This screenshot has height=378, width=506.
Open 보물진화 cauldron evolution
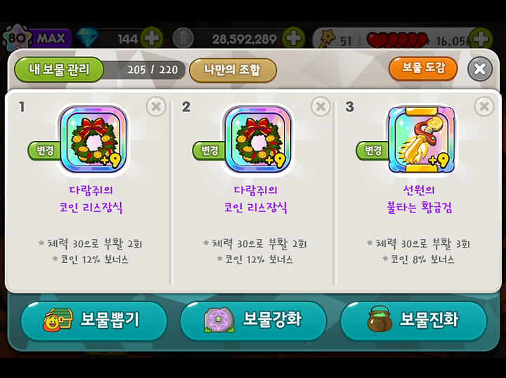(x=413, y=320)
